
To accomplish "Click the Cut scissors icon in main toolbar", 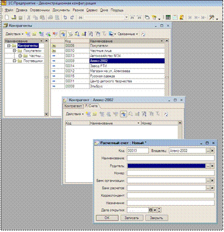I will coord(29,18).
